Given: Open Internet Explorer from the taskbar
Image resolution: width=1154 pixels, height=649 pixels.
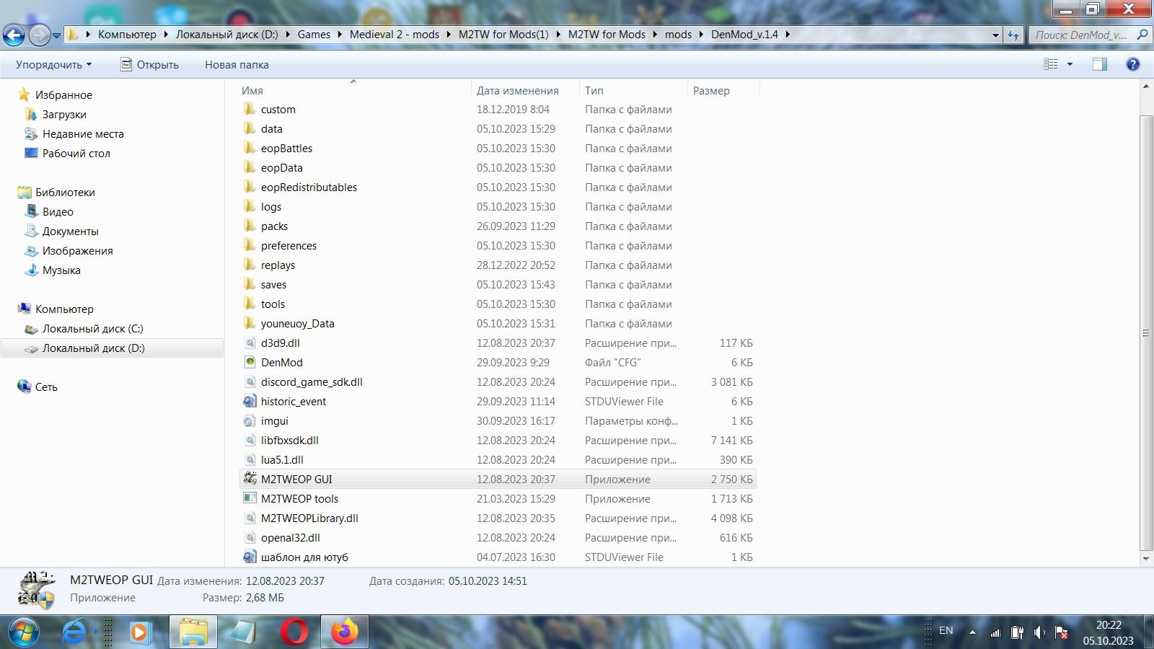Looking at the screenshot, I should (74, 632).
